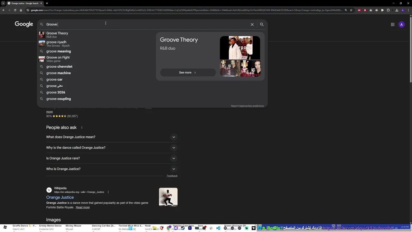Viewport: 412px width, 232px height.
Task: Open the Google apps grid
Action: pos(392,24)
